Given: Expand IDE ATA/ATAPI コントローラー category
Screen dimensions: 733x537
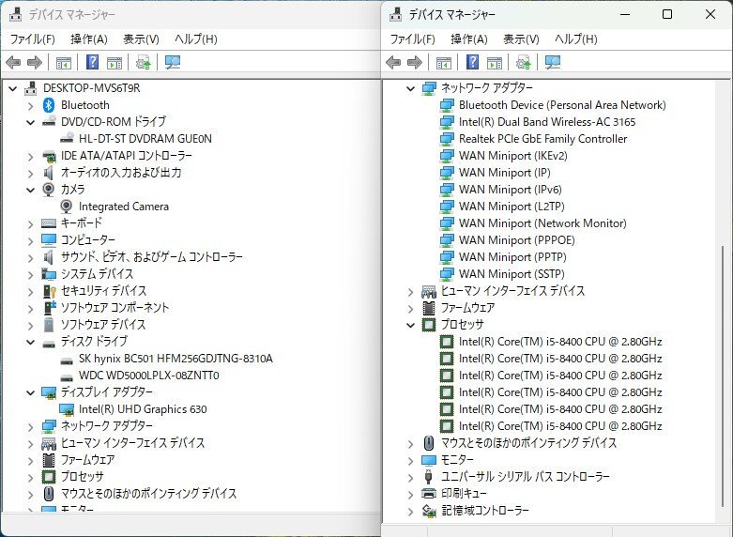Looking at the screenshot, I should pyautogui.click(x=30, y=156).
